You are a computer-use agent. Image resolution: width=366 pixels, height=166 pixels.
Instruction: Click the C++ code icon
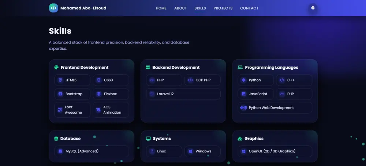pyautogui.click(x=282, y=80)
